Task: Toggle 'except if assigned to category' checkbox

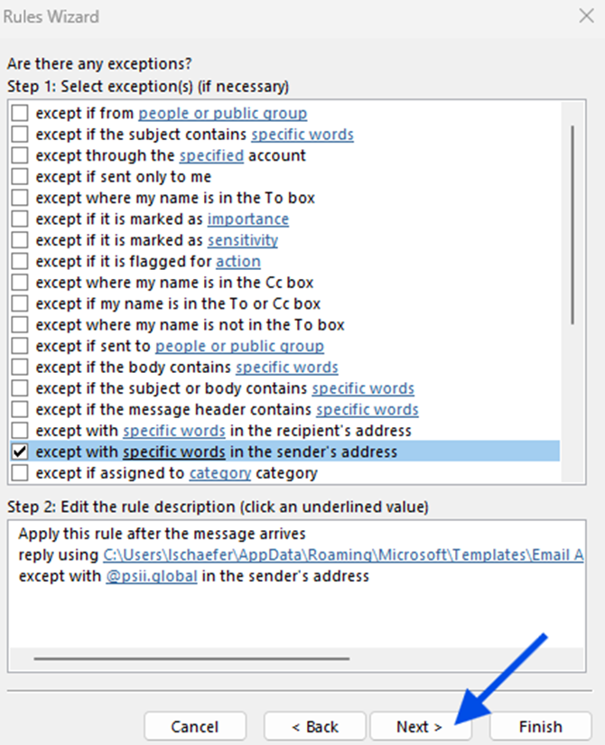Action: [x=20, y=472]
